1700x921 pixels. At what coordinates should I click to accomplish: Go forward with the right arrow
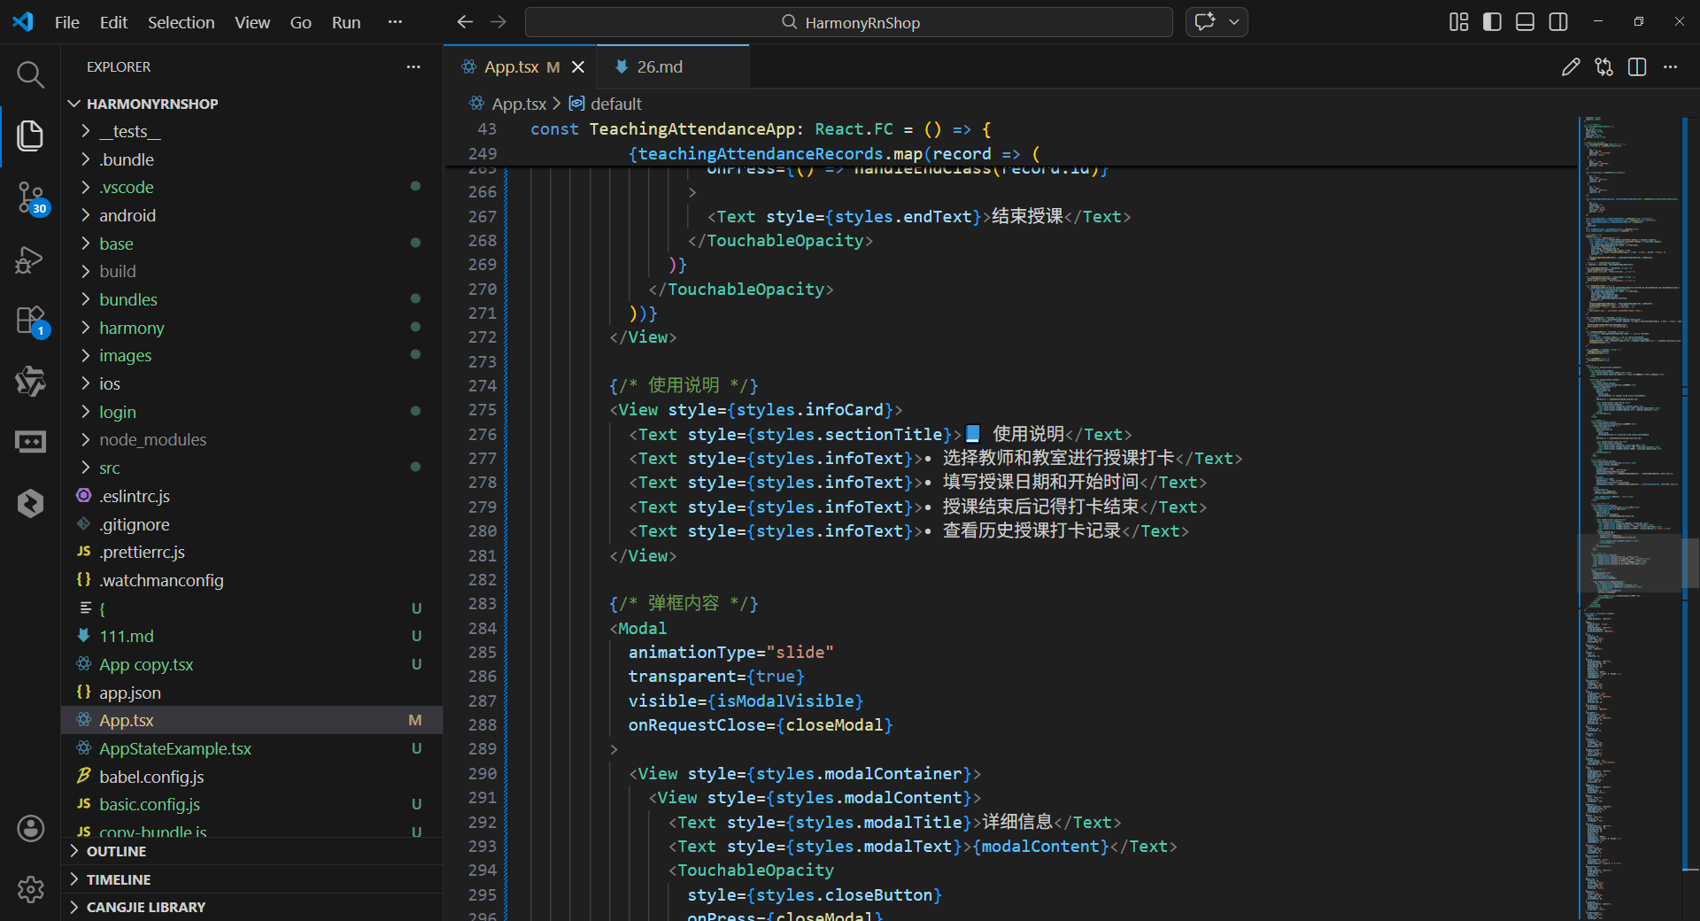pyautogui.click(x=498, y=22)
